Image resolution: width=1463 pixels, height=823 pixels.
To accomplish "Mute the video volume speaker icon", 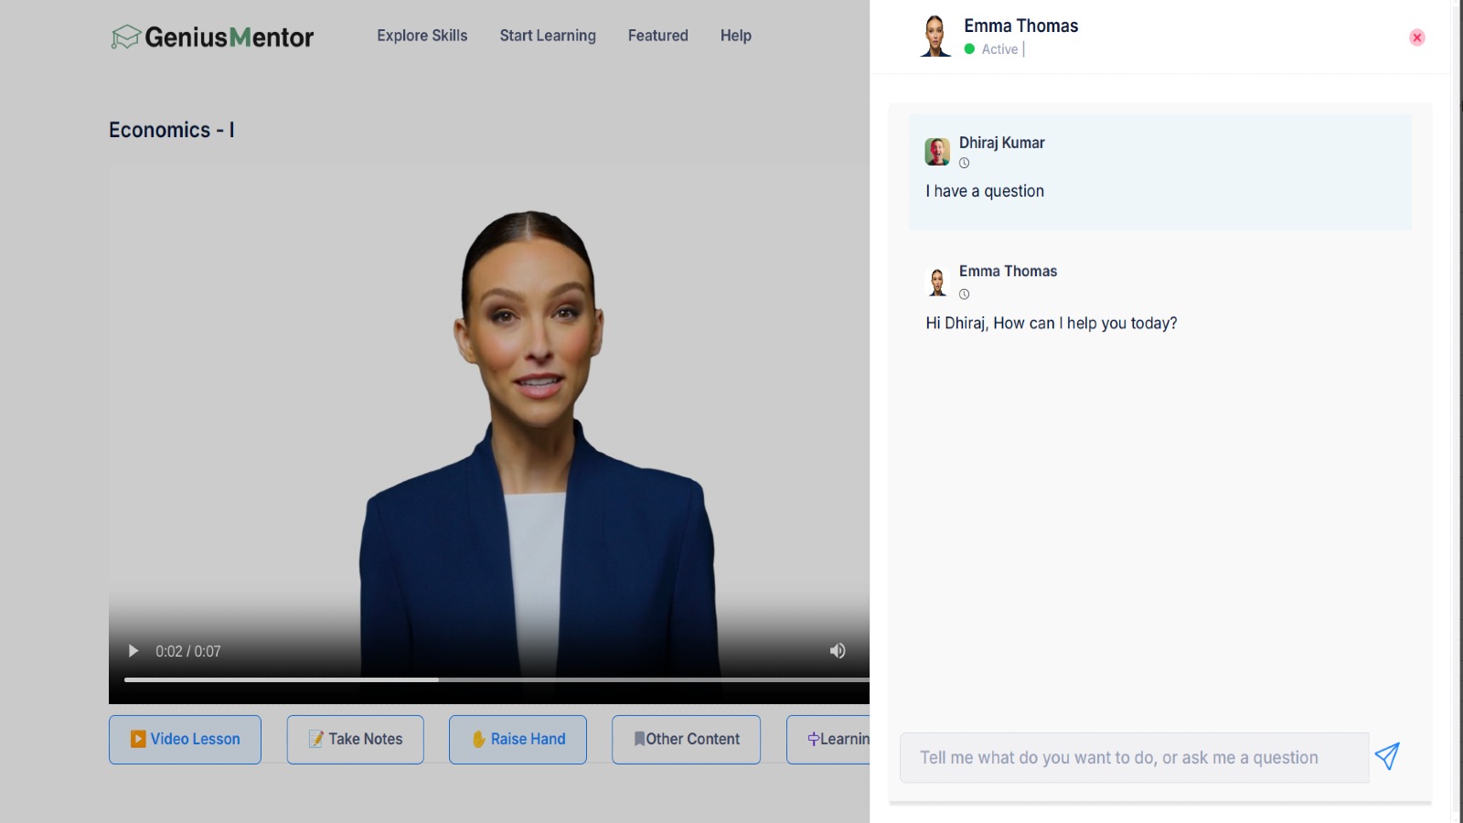I will click(x=838, y=651).
